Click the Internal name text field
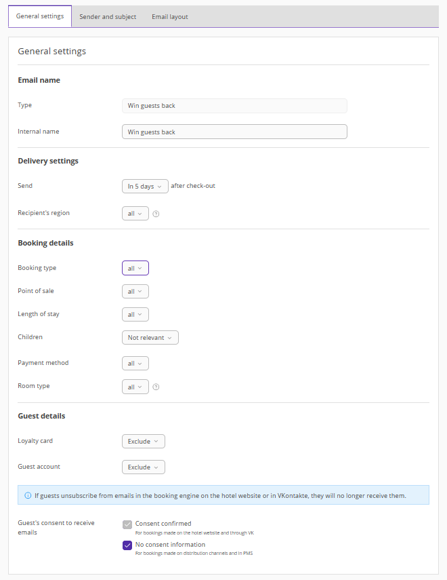This screenshot has height=580, width=447. point(234,132)
